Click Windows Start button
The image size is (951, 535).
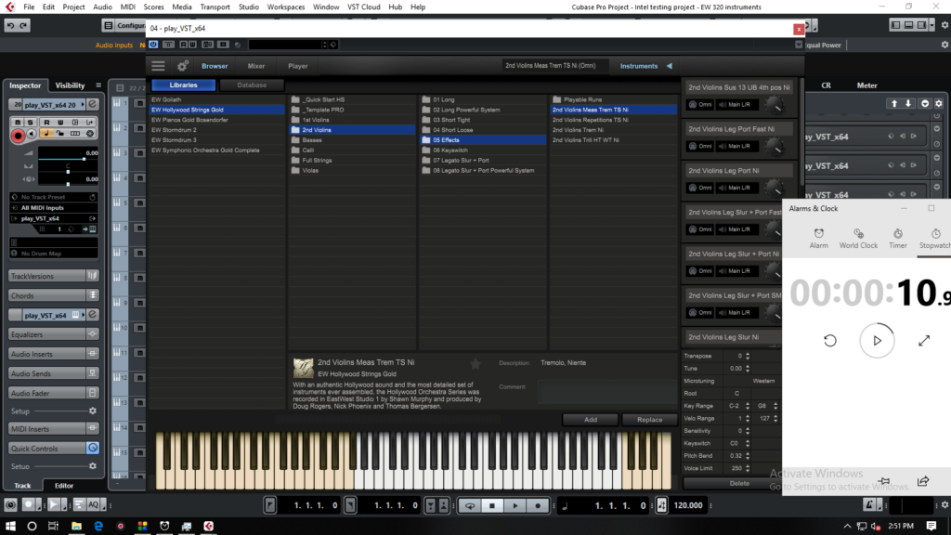10,526
